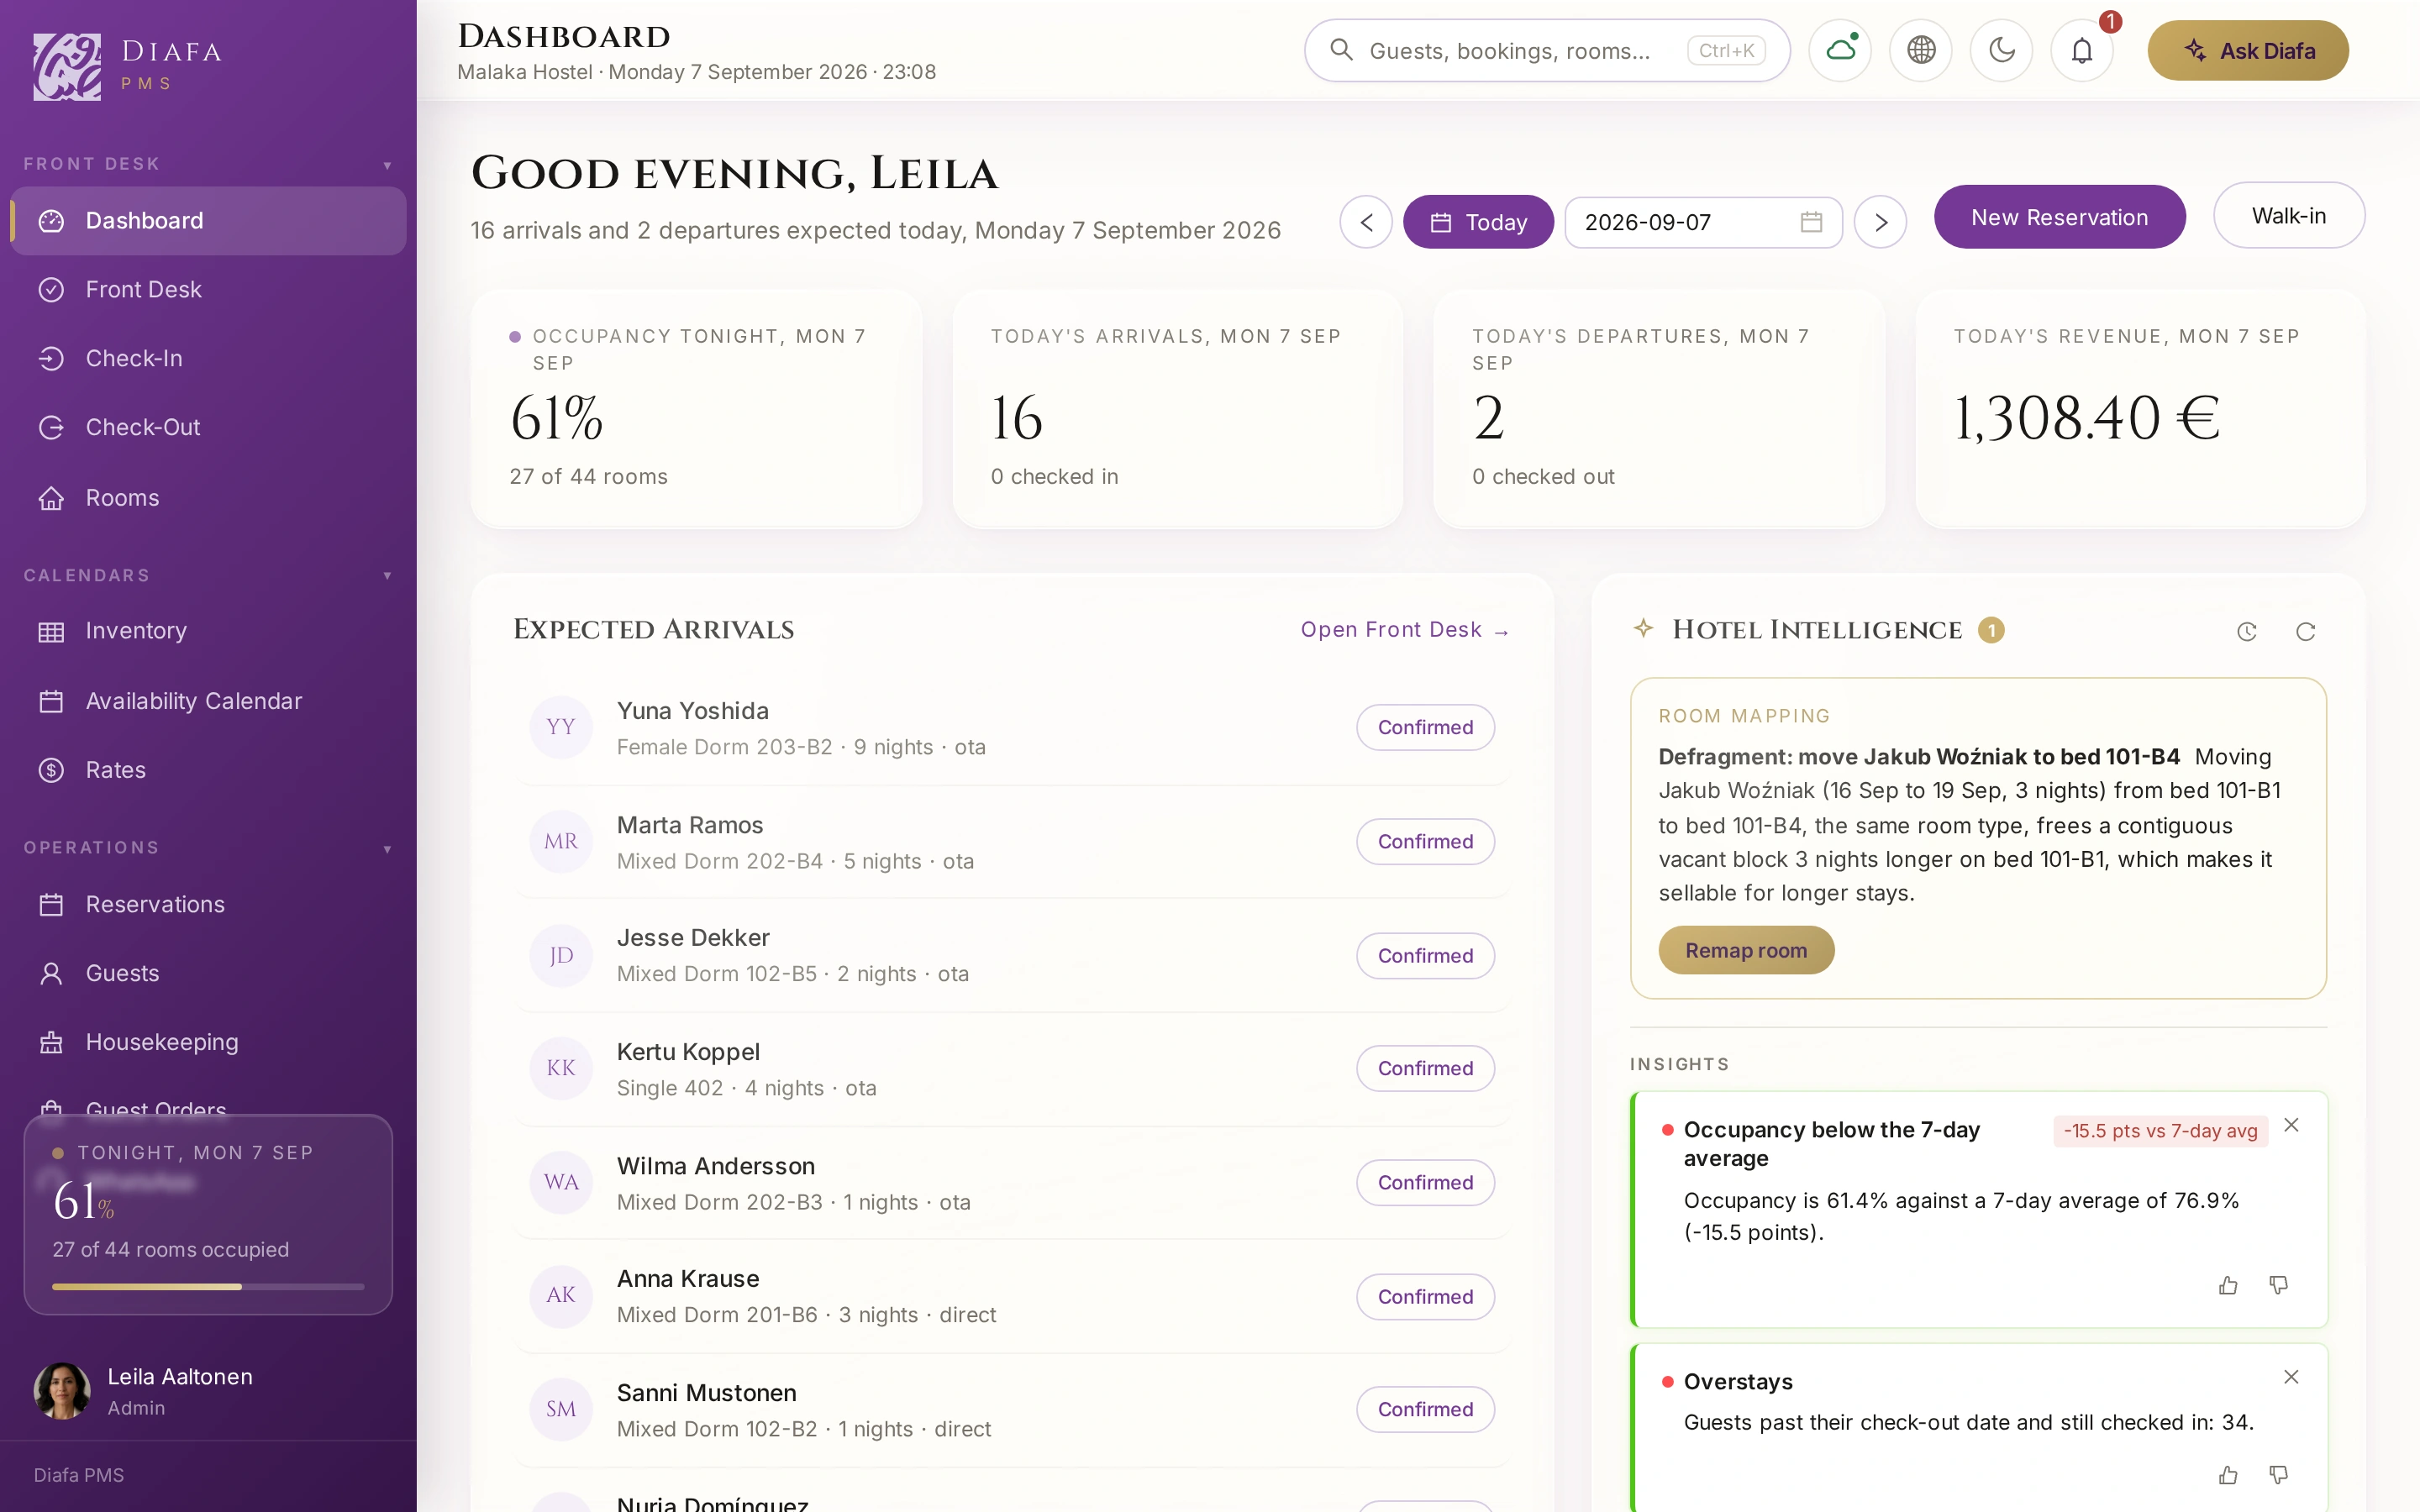Open notifications bell with red badge
The width and height of the screenshot is (2420, 1512).
tap(2082, 50)
